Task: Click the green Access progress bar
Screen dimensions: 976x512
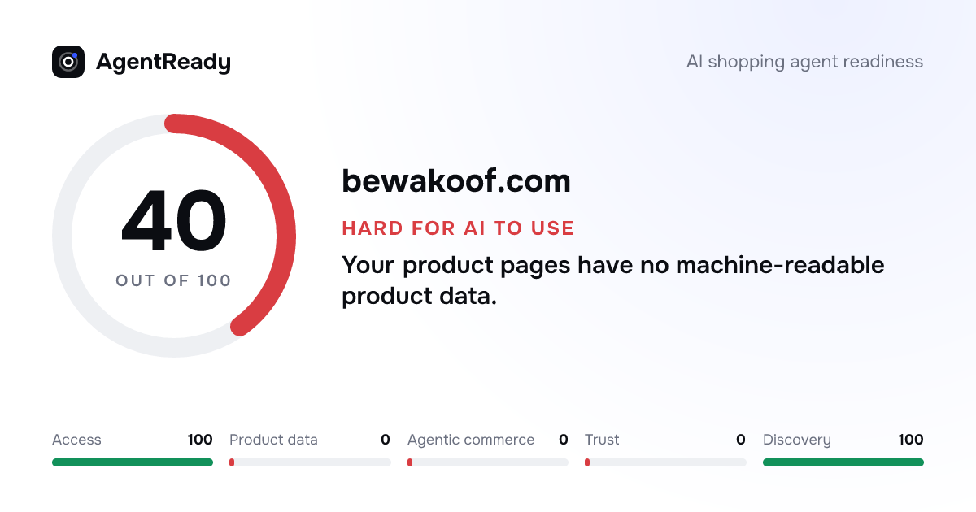Action: pyautogui.click(x=133, y=462)
